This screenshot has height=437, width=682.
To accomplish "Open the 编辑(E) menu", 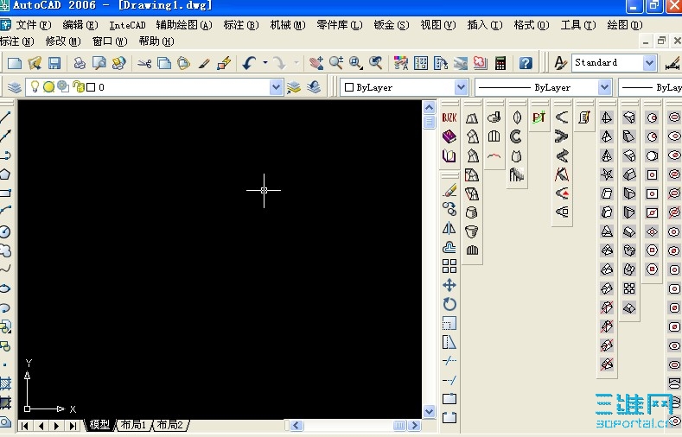I will coord(80,25).
